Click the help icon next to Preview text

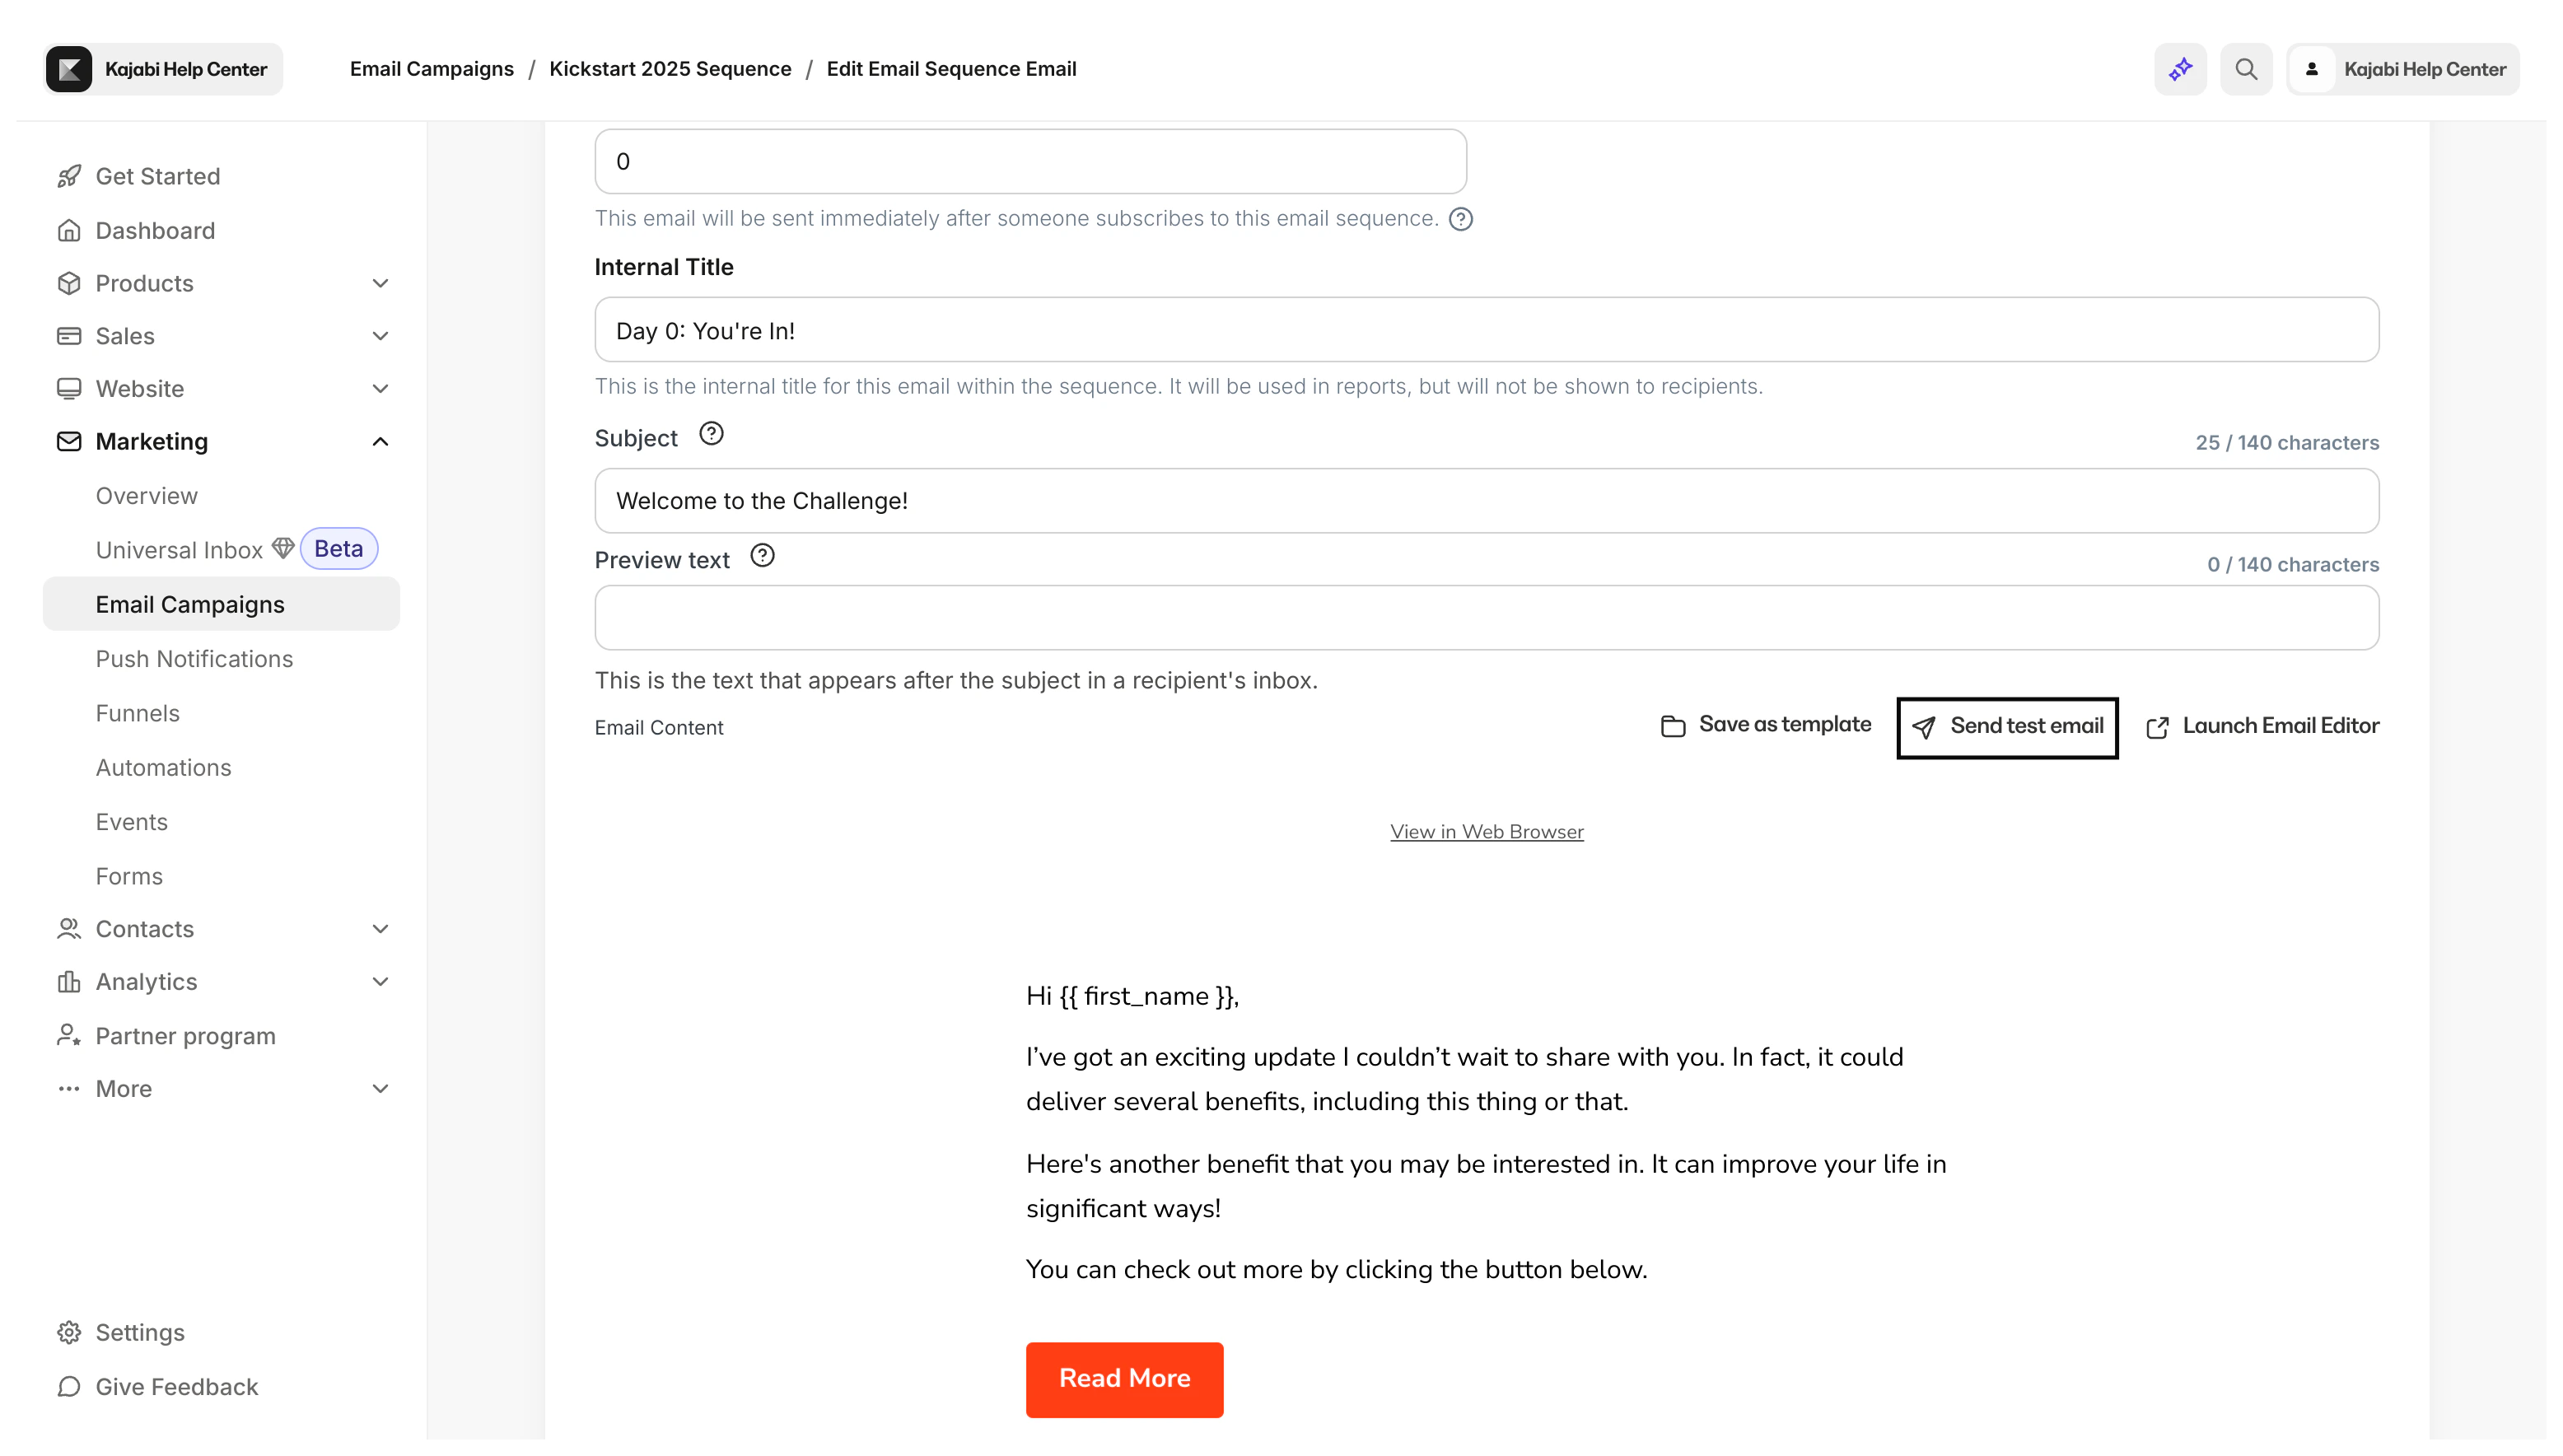tap(762, 555)
